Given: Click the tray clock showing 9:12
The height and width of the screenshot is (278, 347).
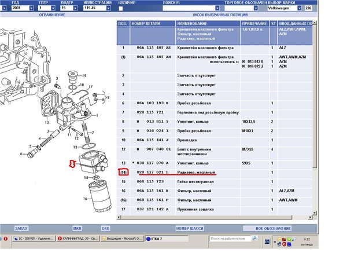Looking at the screenshot, I should tap(307, 239).
